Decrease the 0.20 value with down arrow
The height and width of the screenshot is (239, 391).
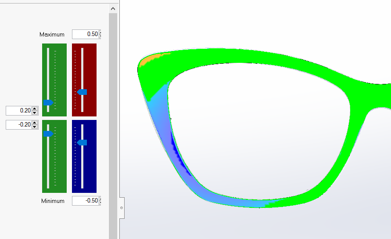pyautogui.click(x=35, y=112)
